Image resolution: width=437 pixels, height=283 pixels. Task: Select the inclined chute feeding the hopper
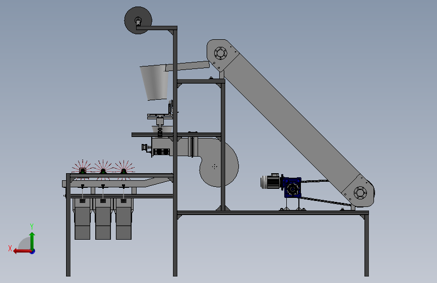pos(188,66)
